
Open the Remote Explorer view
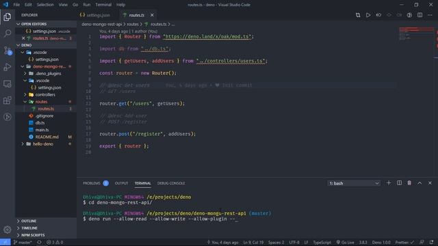[x=8, y=83]
